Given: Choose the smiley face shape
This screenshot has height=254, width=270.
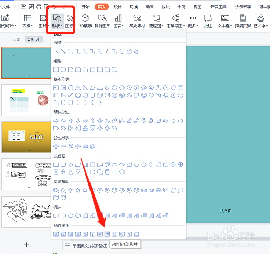Looking at the screenshot, I should (x=144, y=95).
